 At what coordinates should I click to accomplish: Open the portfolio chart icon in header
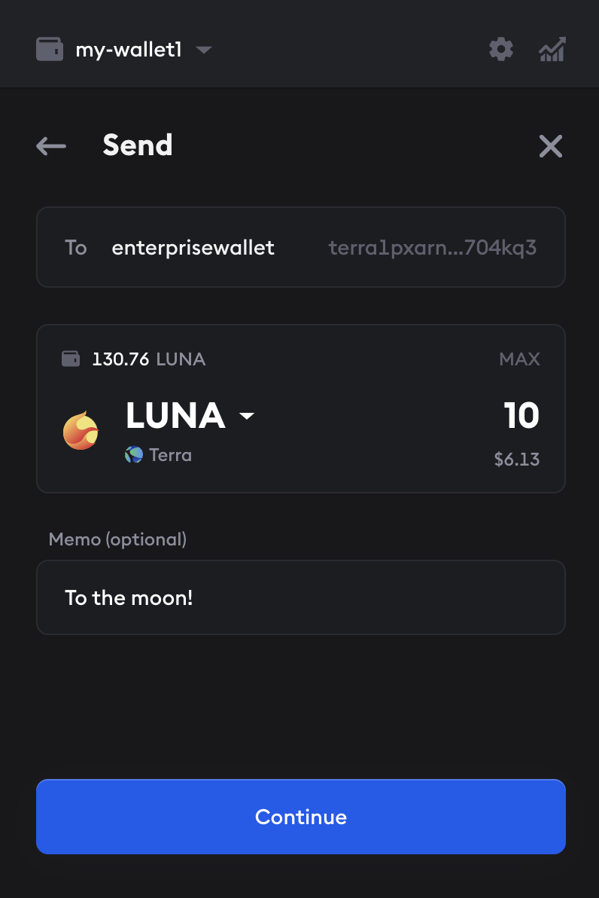552,50
